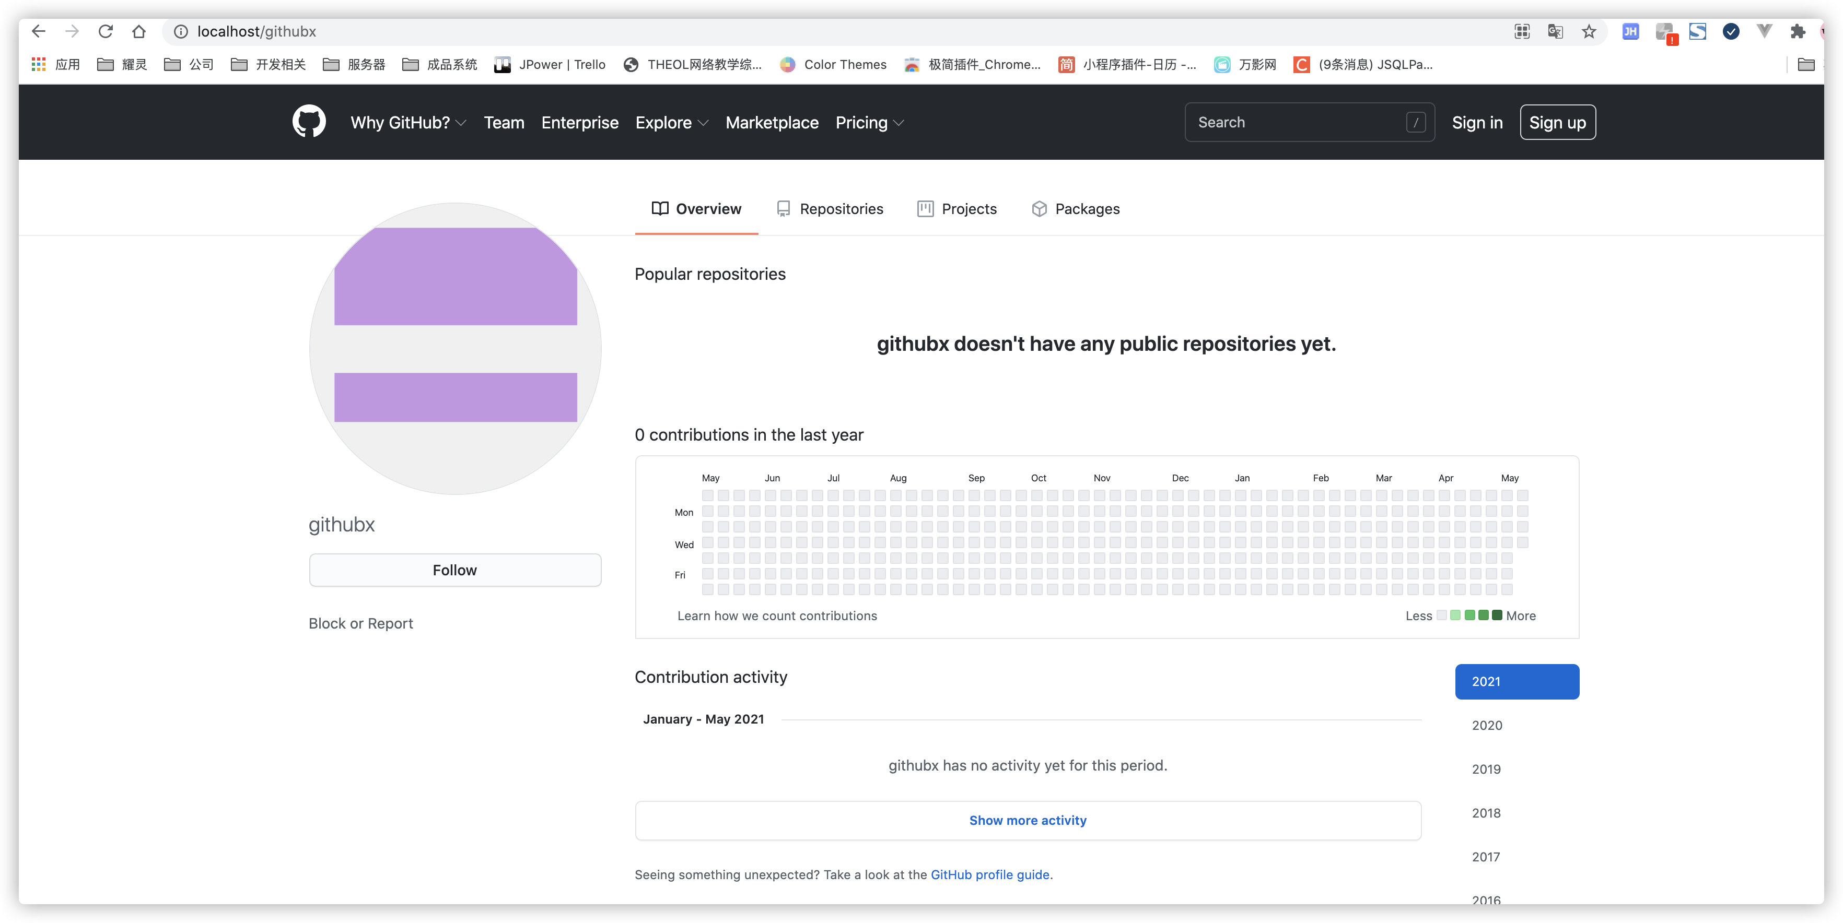1843x923 pixels.
Task: Open the translate page icon
Action: click(1555, 31)
